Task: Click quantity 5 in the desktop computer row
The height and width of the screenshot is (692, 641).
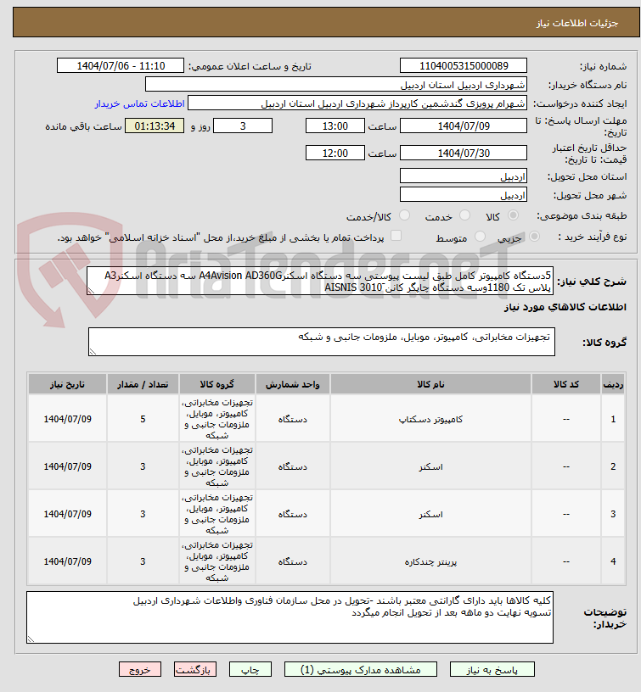Action: [143, 419]
